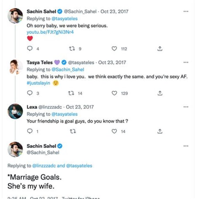Share Lexa's friendship goals tweet
Viewport: 199px width, 199px height.
159,132
